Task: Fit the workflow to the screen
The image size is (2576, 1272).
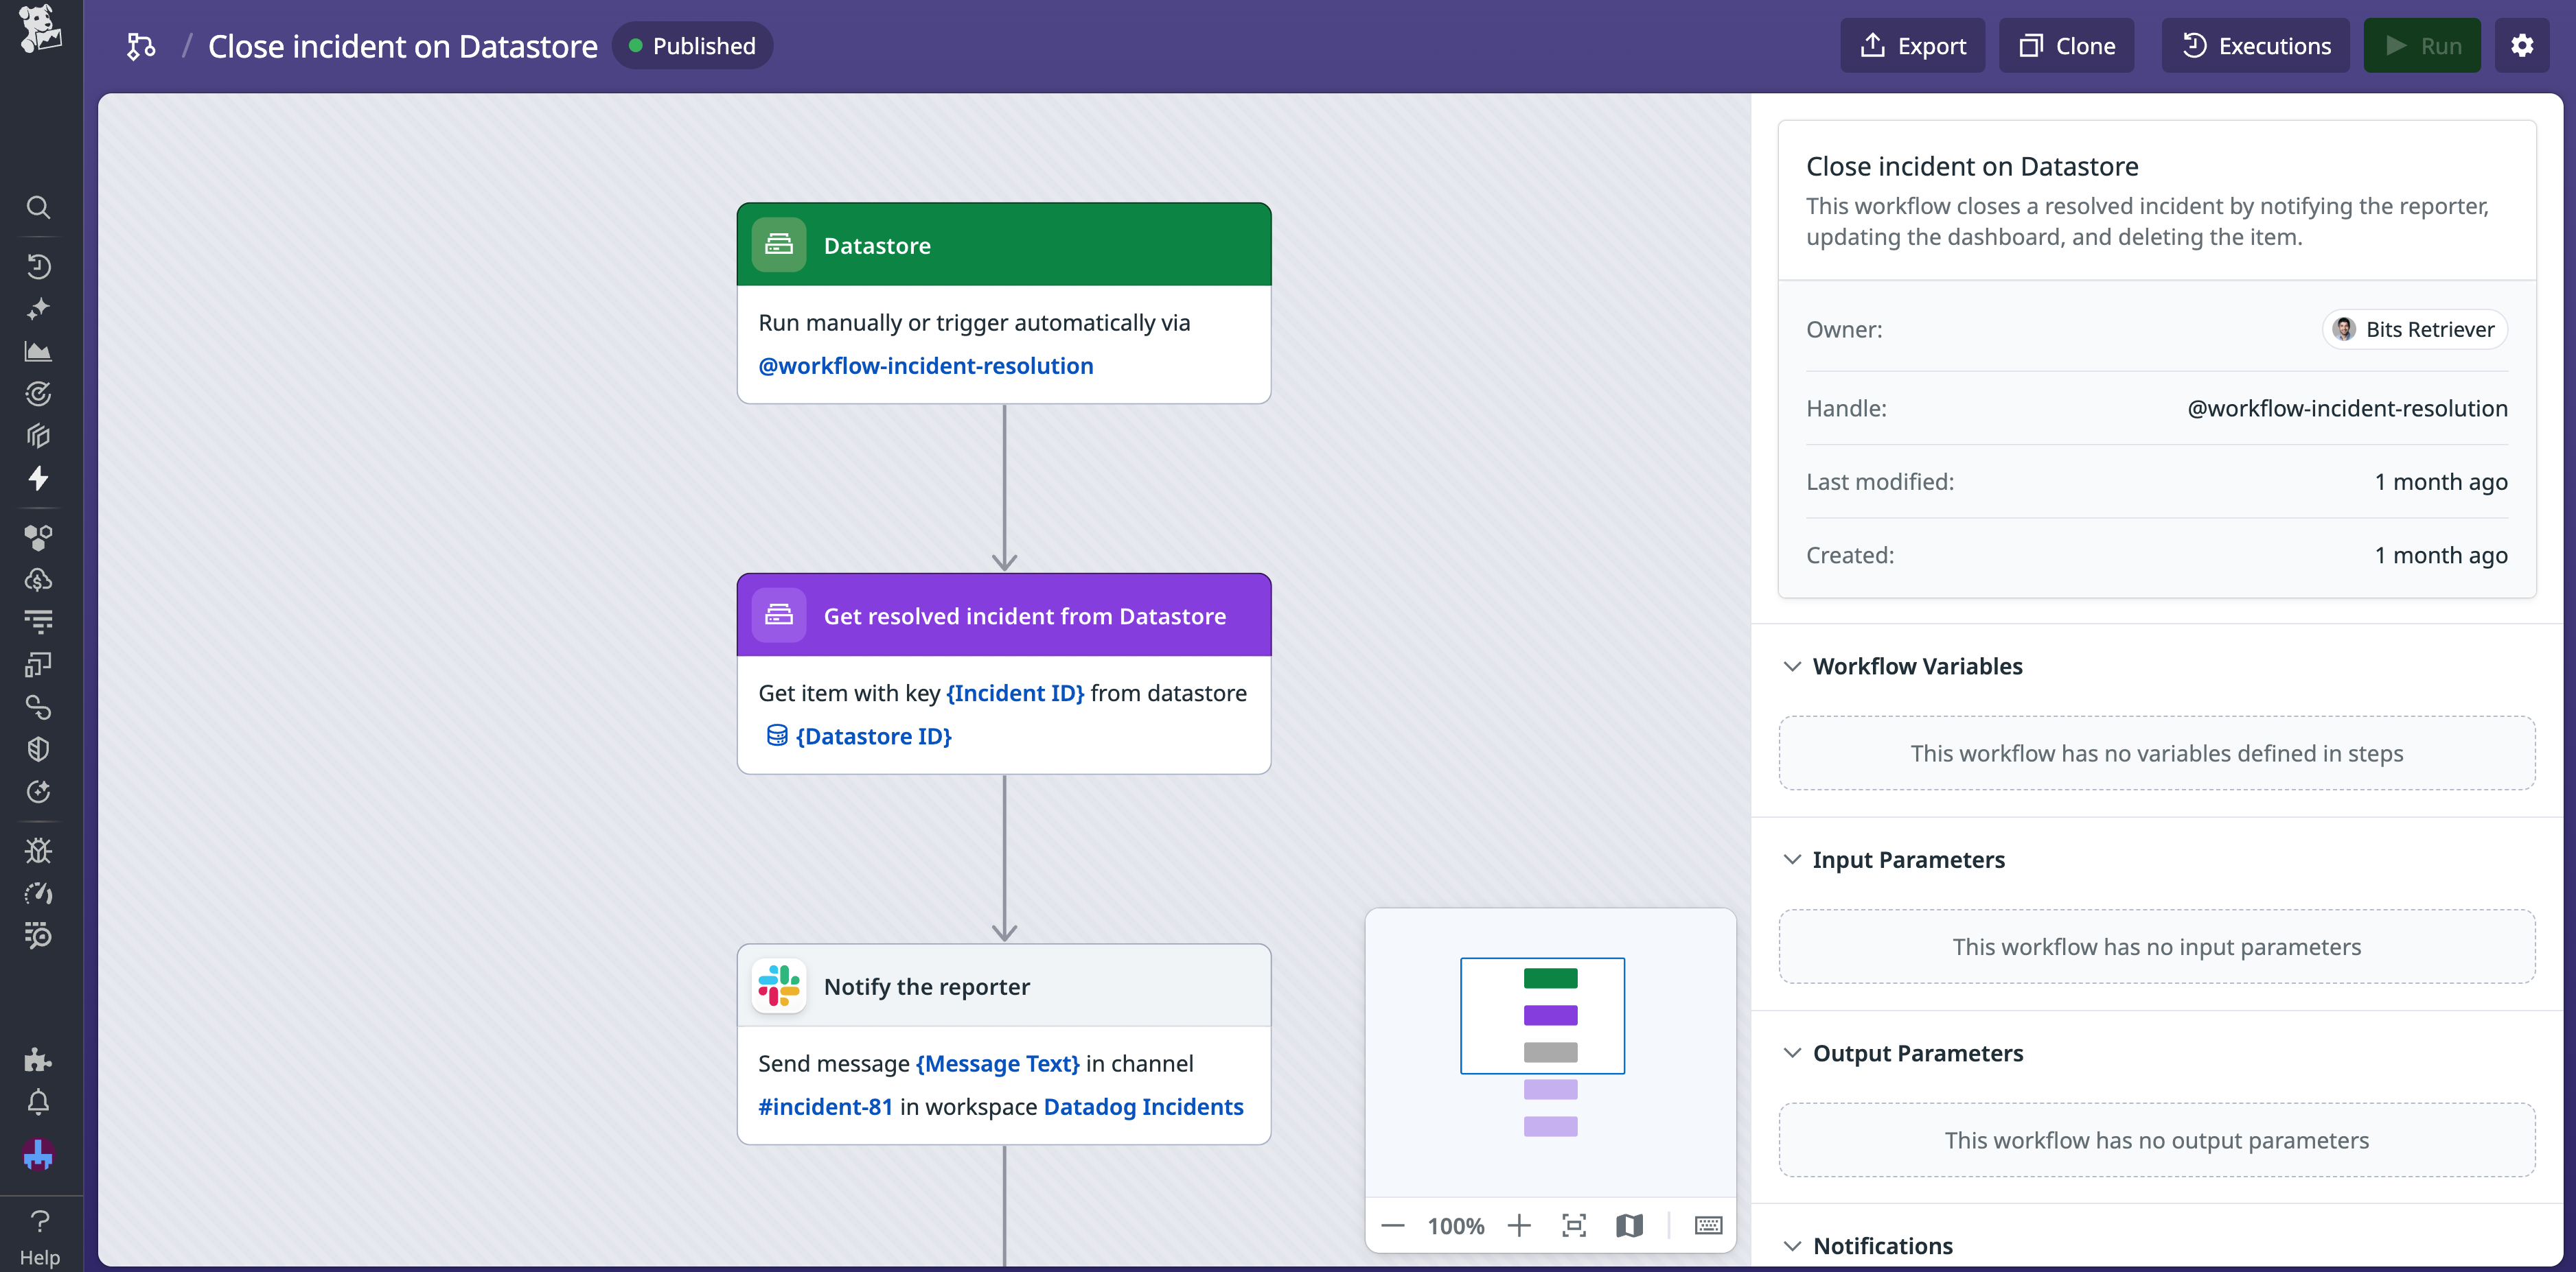Action: tap(1573, 1225)
